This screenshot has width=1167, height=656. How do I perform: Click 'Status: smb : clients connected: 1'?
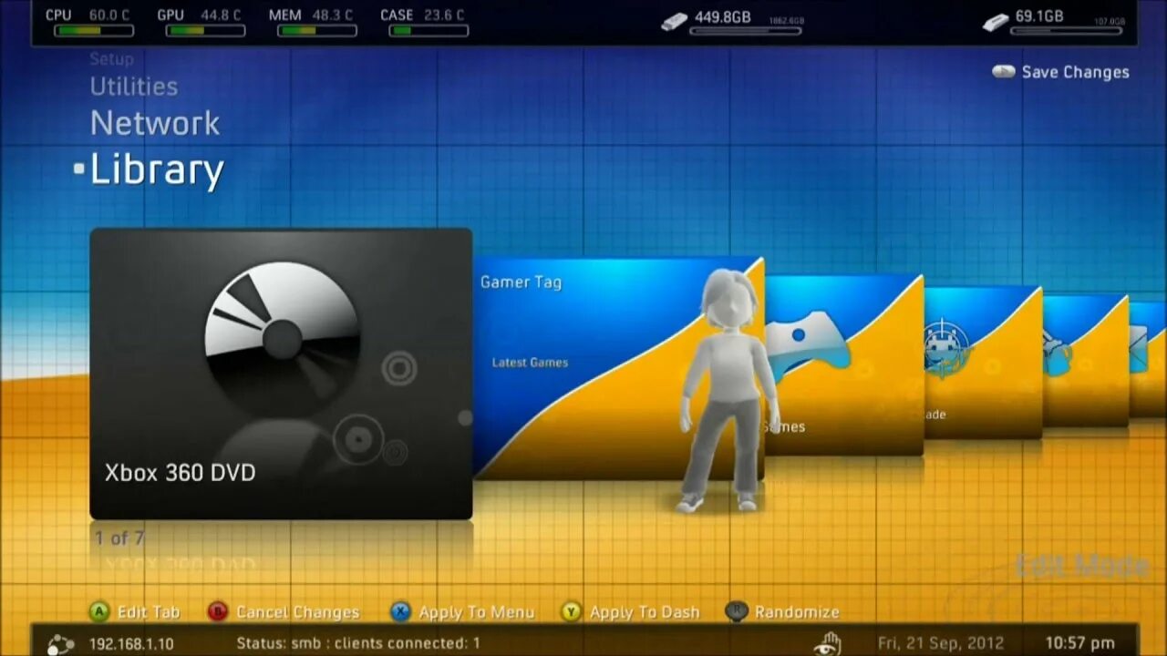click(358, 643)
